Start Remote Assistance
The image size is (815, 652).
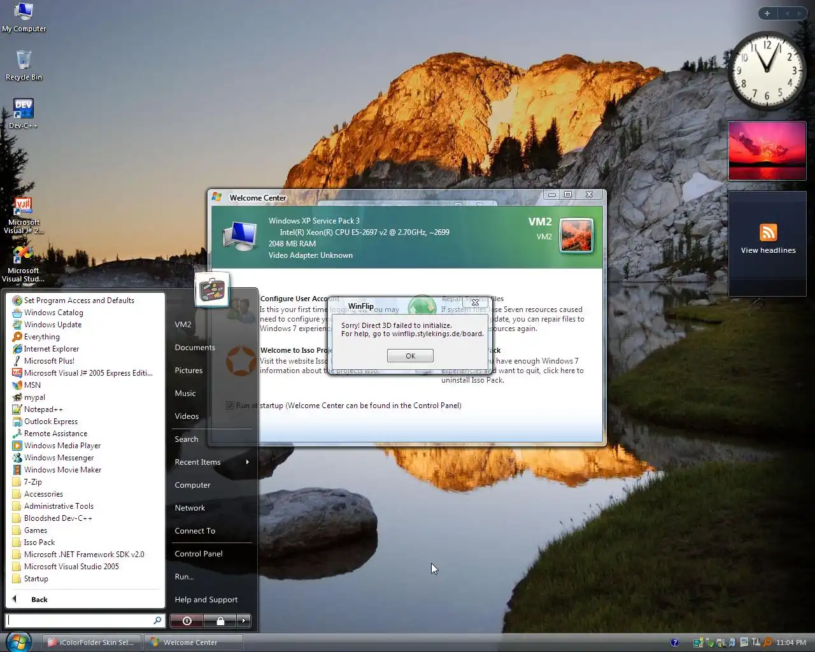point(55,434)
